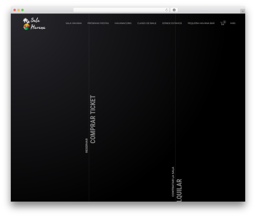The image size is (256, 217).
Task: Maximize window with the green button
Action: coord(23,10)
